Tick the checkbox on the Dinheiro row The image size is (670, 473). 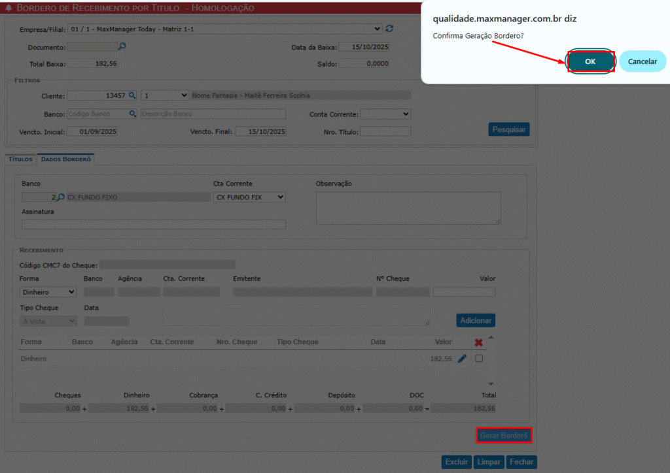point(479,359)
